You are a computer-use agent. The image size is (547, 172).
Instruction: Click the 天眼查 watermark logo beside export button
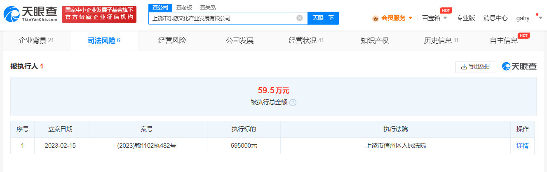click(x=519, y=66)
